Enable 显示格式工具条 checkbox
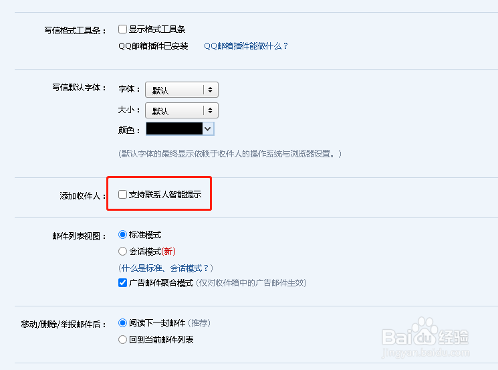The image size is (498, 370). pyautogui.click(x=122, y=29)
